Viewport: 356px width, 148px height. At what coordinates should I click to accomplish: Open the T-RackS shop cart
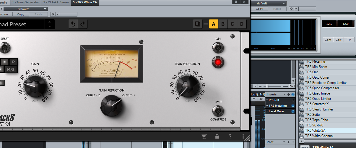coord(204,136)
